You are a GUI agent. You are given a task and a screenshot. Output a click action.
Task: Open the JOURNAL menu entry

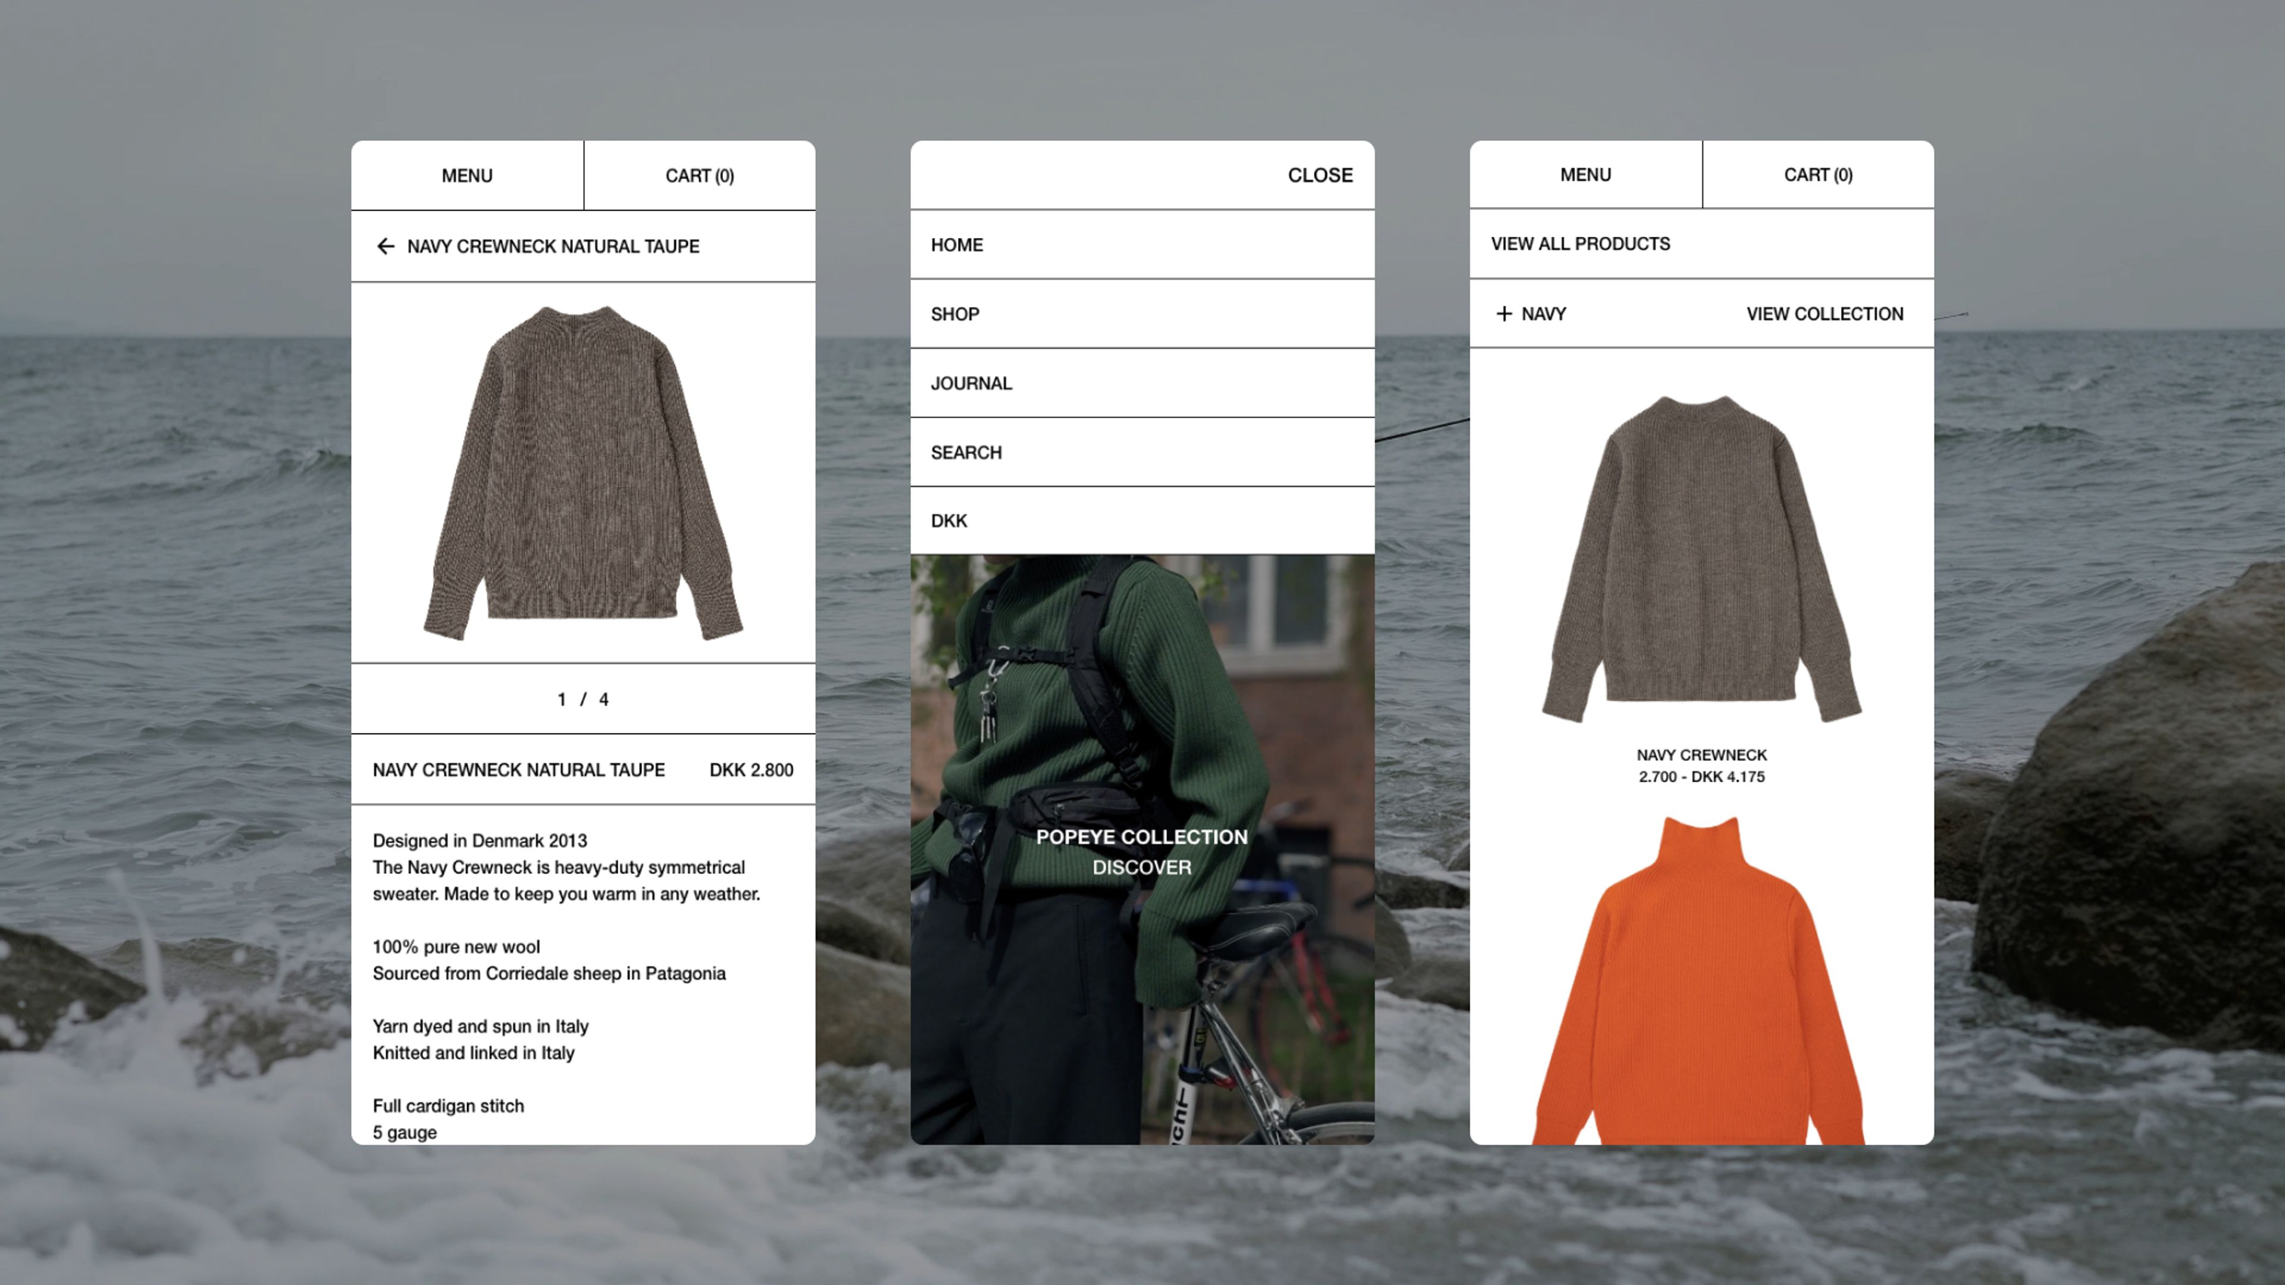1142,383
